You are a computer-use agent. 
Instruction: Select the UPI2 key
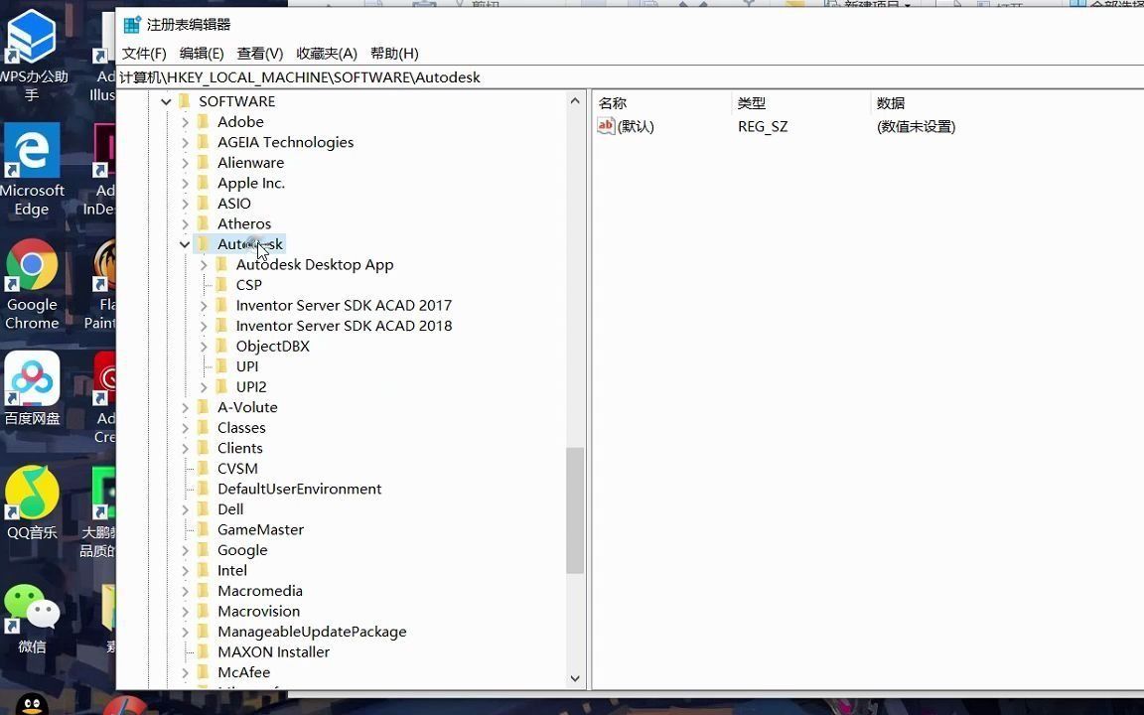[251, 387]
